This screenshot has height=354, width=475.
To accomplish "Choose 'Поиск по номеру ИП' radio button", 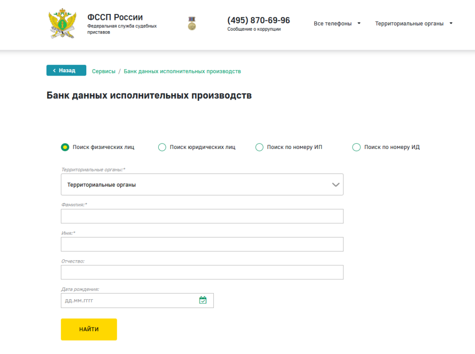I will point(259,147).
